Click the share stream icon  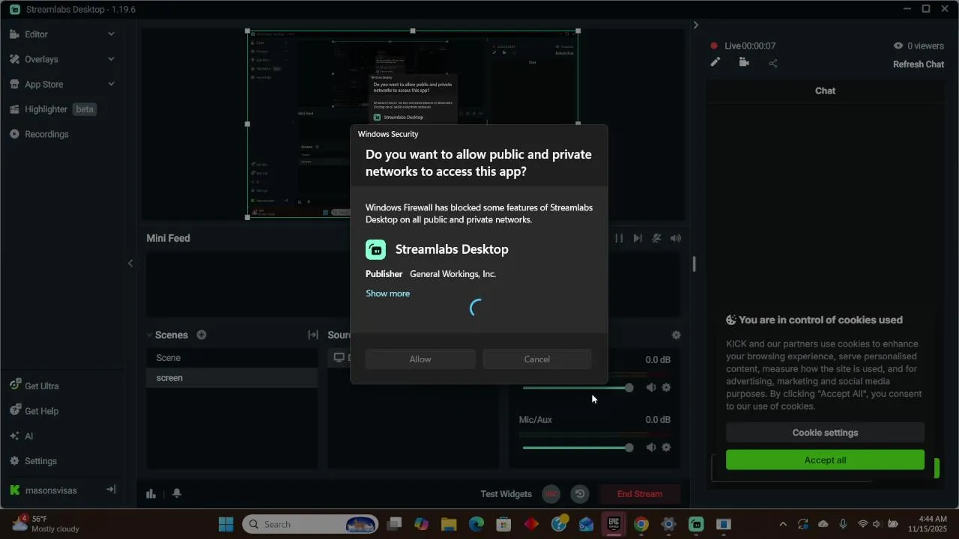(x=772, y=63)
